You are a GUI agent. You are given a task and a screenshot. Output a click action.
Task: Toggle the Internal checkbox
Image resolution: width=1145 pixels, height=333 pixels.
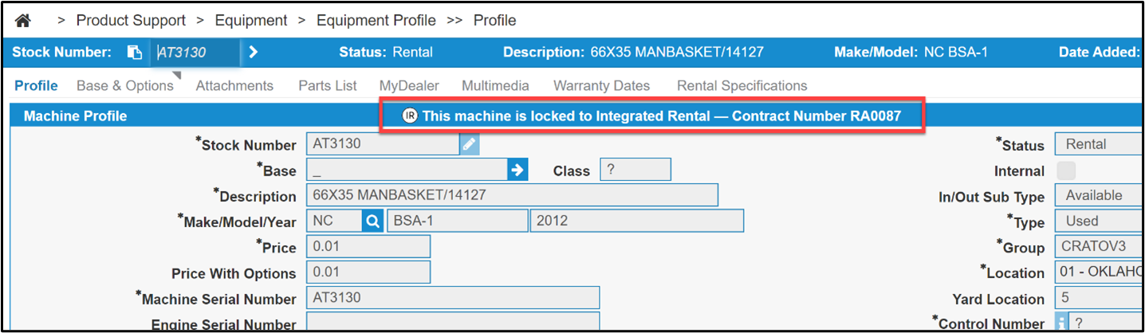pyautogui.click(x=1066, y=170)
